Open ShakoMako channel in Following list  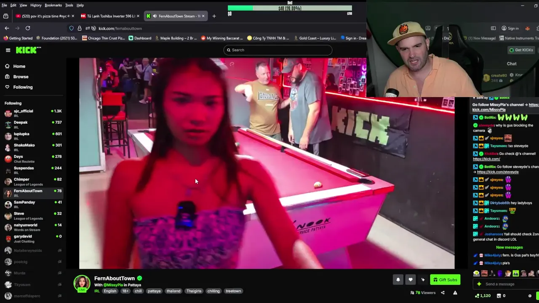[33, 147]
